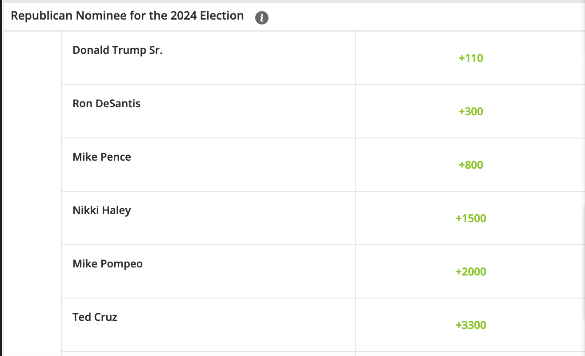585x356 pixels.
Task: Add Nikki Haley +1500 to bet slip
Action: (x=470, y=218)
